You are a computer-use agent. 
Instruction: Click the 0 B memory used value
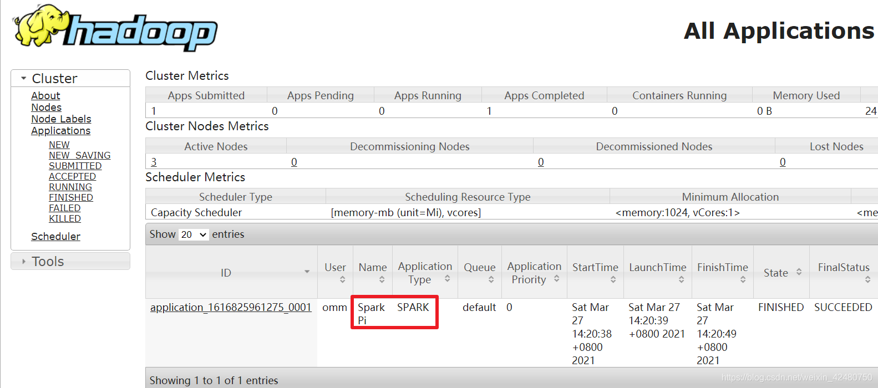tap(764, 111)
